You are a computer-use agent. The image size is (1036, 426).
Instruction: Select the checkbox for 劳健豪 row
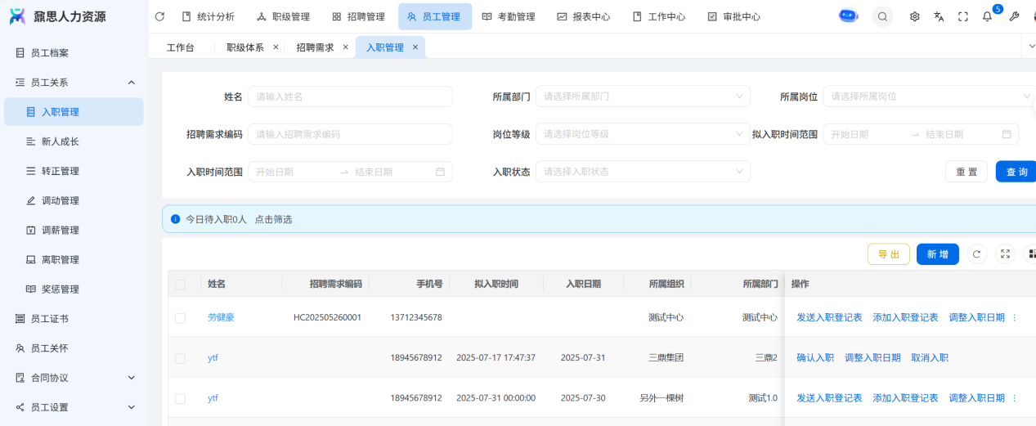[x=180, y=317]
